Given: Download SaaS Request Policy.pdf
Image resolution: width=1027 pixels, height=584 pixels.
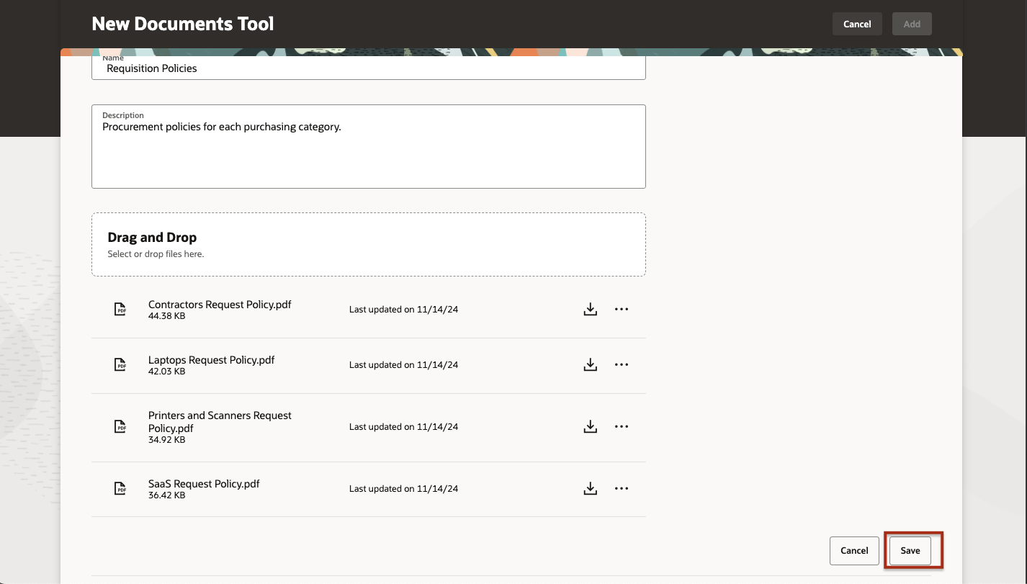Looking at the screenshot, I should pos(590,489).
